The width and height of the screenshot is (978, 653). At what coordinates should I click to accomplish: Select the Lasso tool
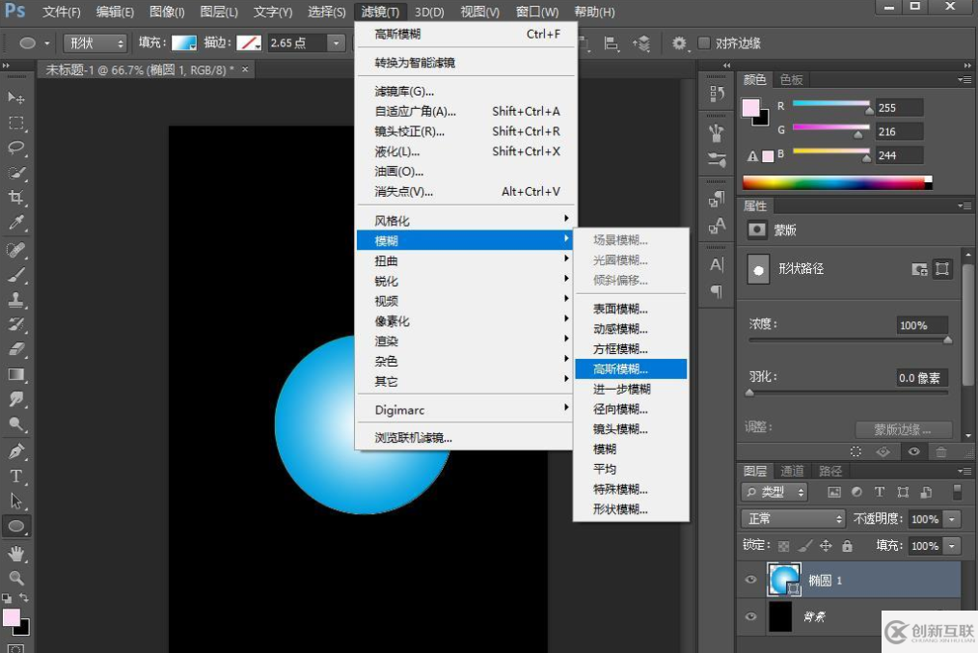click(x=16, y=148)
